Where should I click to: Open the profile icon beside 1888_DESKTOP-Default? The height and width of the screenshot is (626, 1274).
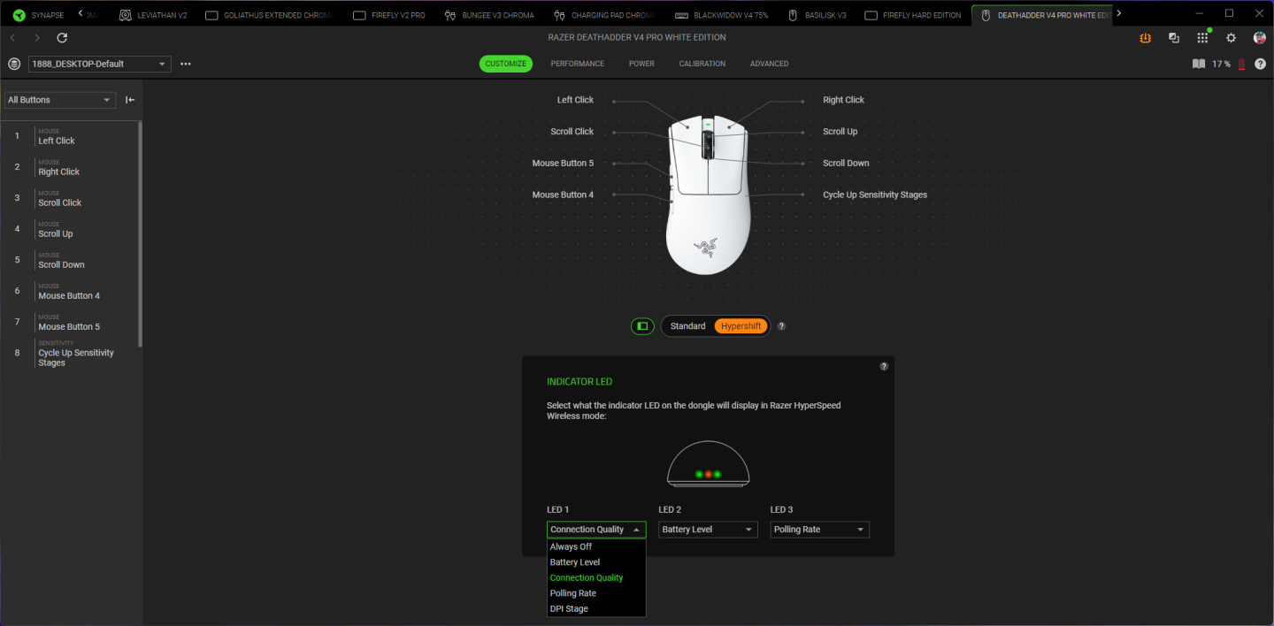[x=14, y=64]
